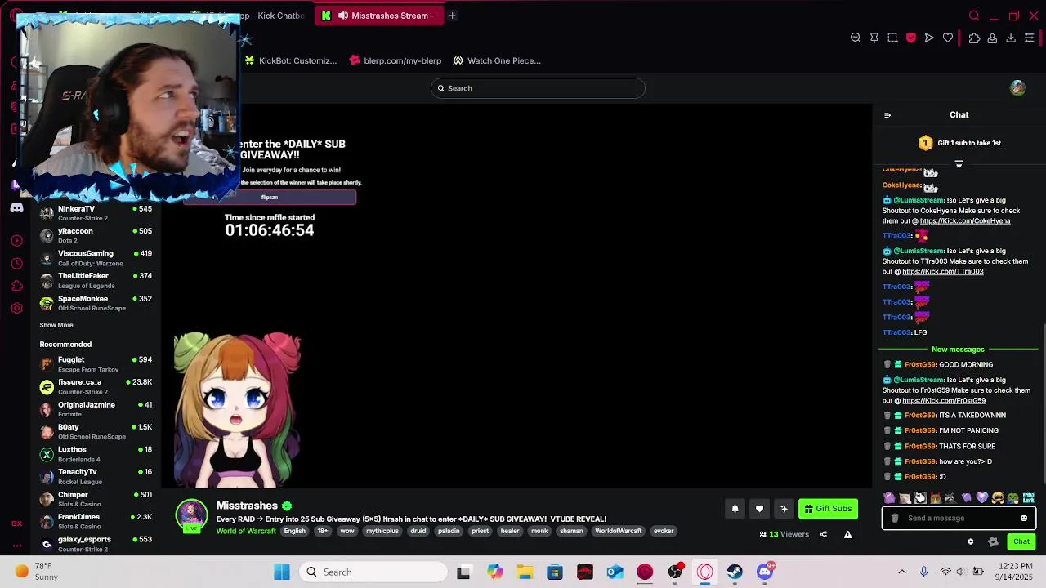
Task: Open the https://Kick.com/Fr0stG59 link in chat
Action: pos(944,401)
